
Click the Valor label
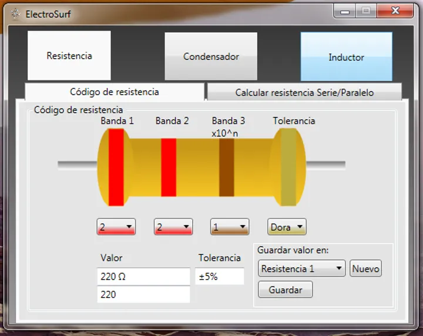(112, 258)
